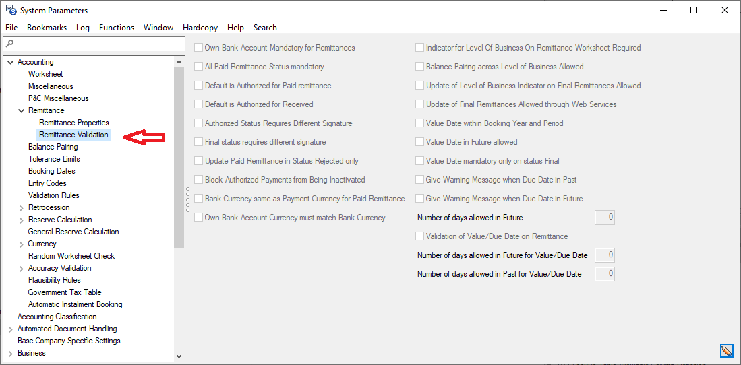Click the edit pencil icon at bottom right

[x=726, y=351]
